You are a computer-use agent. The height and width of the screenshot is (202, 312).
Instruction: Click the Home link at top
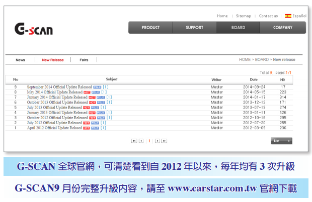click(222, 16)
